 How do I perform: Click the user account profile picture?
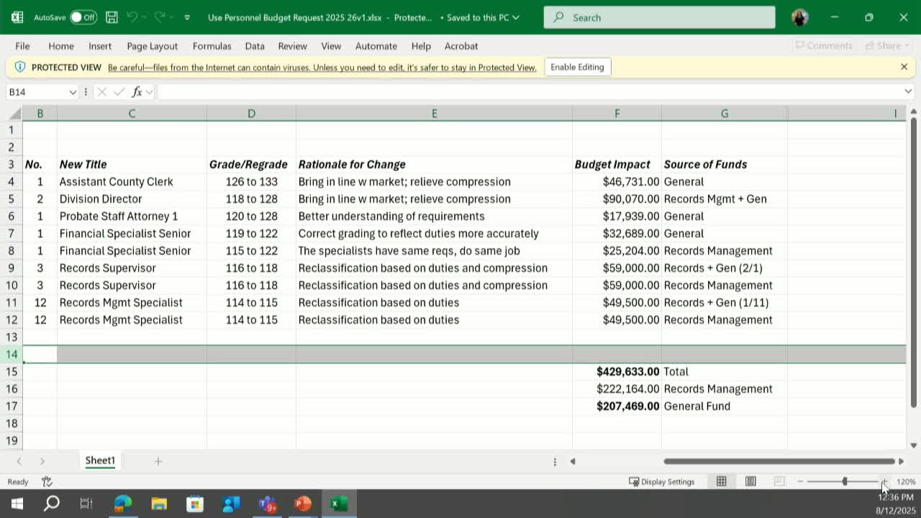(800, 17)
